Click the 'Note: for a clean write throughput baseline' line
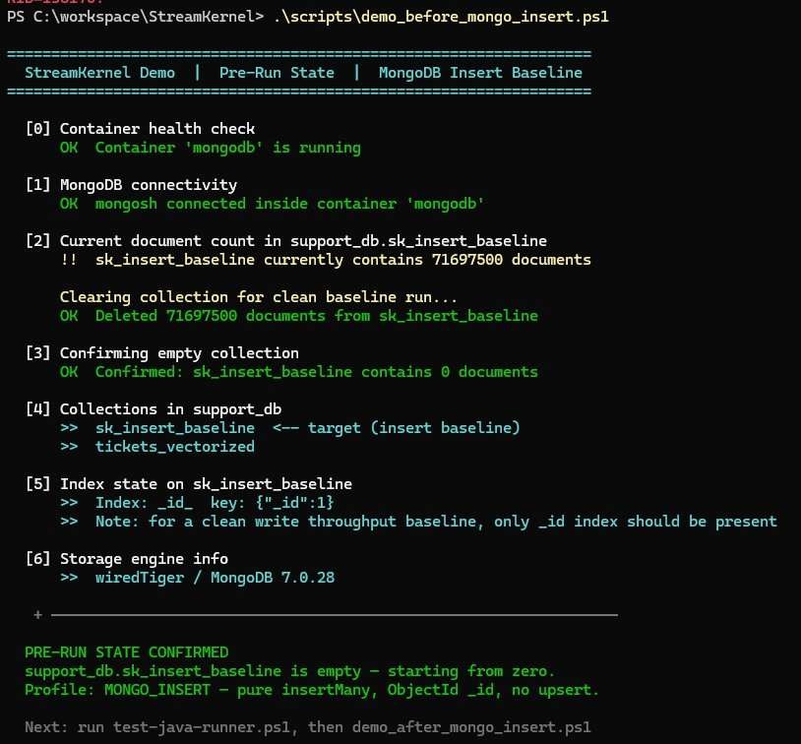The width and height of the screenshot is (801, 744). coord(418,522)
